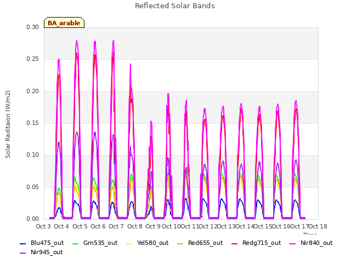Click the 0.00 y-axis tick label
The height and width of the screenshot is (263, 351).
coord(32,219)
